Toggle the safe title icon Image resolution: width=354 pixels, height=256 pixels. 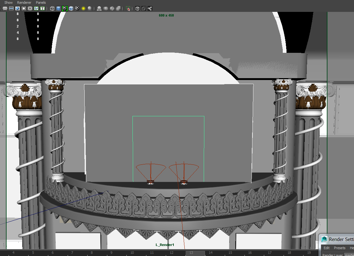(42, 8)
